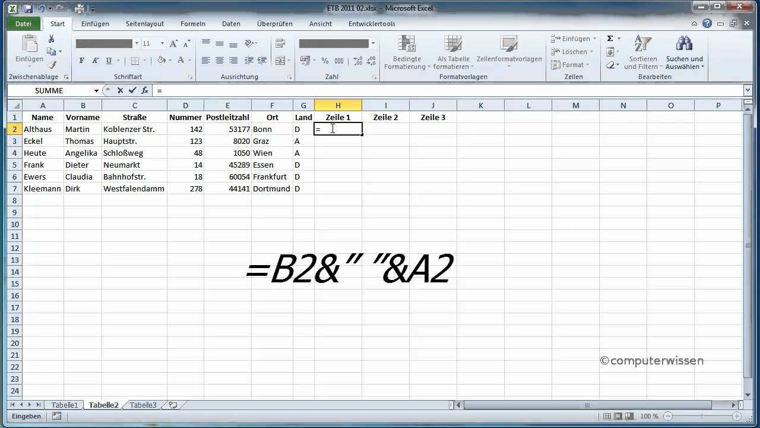Open Bedingte Formatierung dropdown

(407, 52)
